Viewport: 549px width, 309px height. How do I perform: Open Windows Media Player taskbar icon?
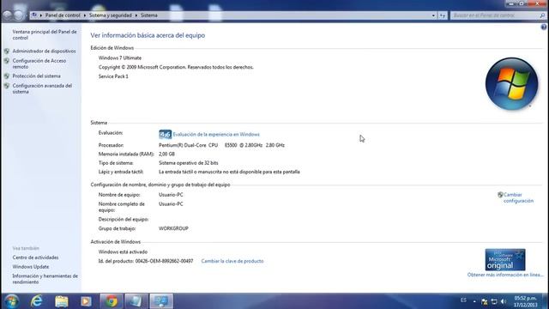86,301
